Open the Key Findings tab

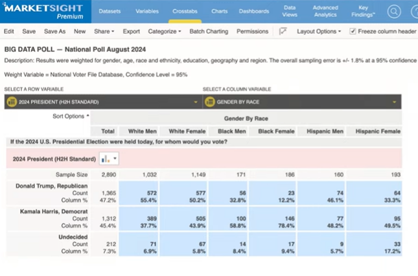pyautogui.click(x=363, y=11)
